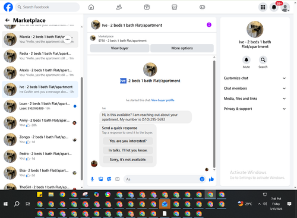This screenshot has width=297, height=218.
Task: Click the View buyer button
Action: (119, 48)
